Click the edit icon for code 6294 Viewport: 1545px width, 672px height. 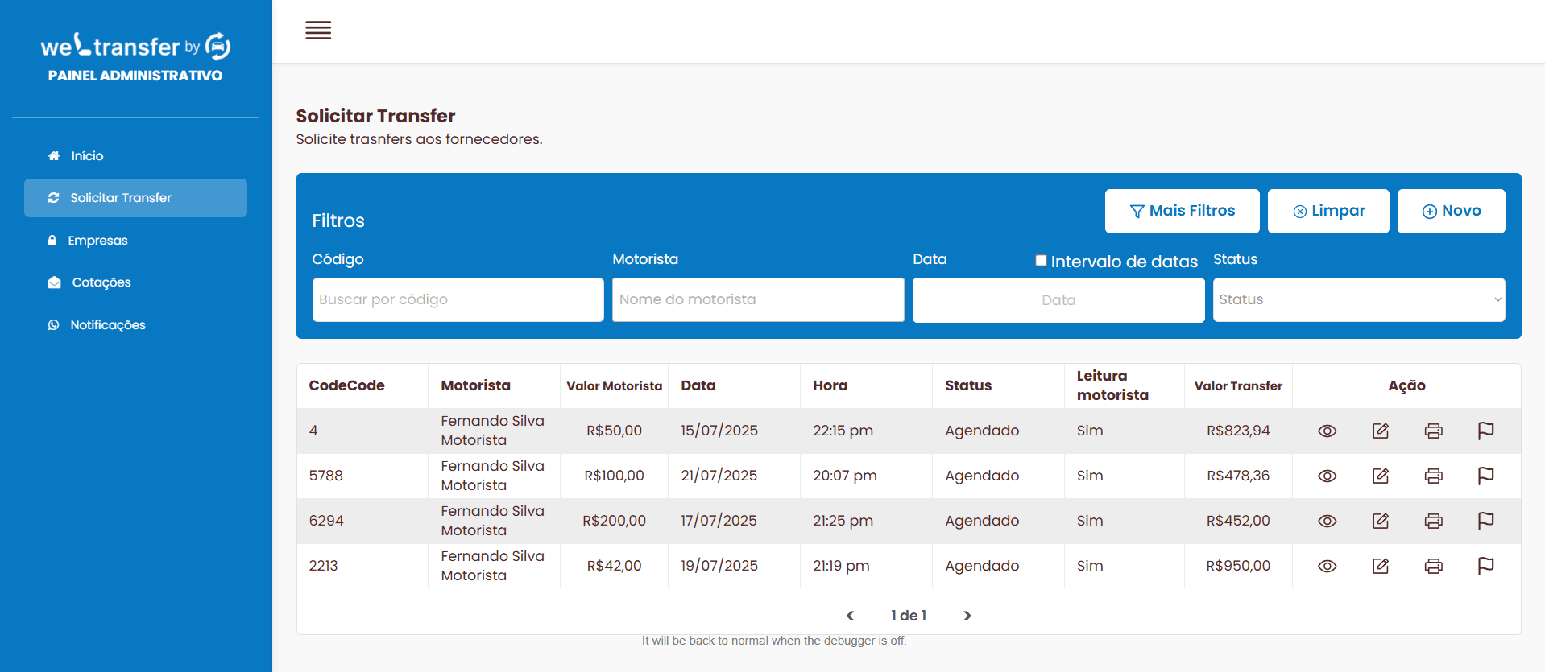[1380, 521]
